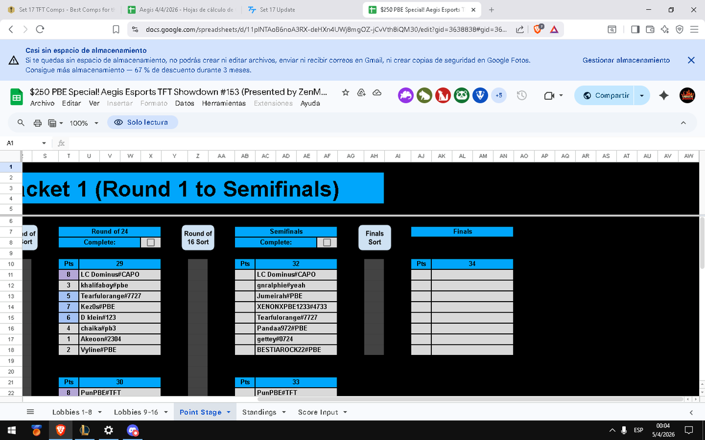Bookmark this page in Brave

click(x=116, y=29)
